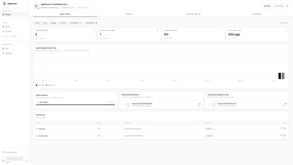The width and height of the screenshot is (293, 165).
Task: Click the Add store button
Action: point(279,6)
